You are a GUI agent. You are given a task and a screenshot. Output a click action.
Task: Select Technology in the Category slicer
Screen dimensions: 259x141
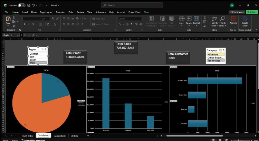pyautogui.click(x=215, y=61)
